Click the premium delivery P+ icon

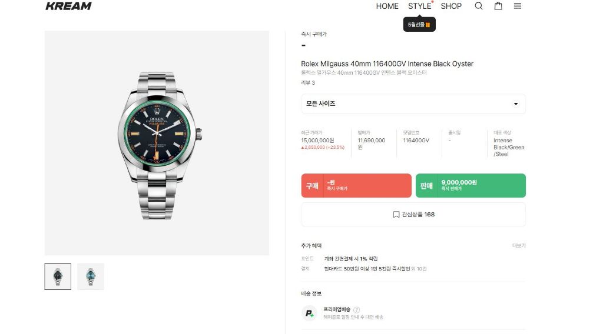point(309,313)
